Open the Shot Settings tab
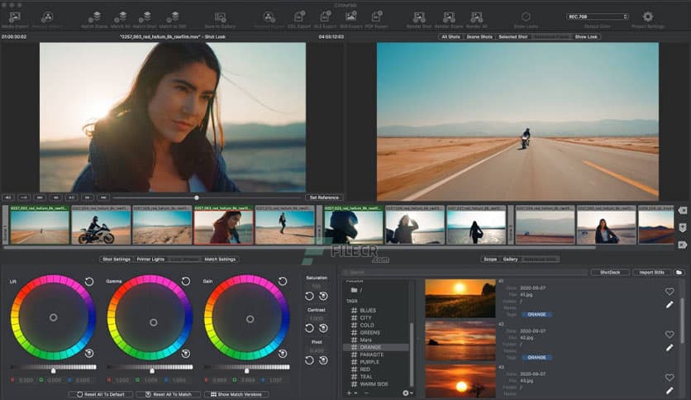Screen dimensions: 691x400 [x=117, y=260]
